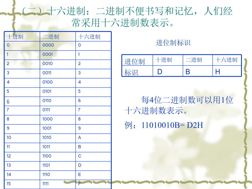Click decimal cell 15 in the 十进制 column

point(22,184)
